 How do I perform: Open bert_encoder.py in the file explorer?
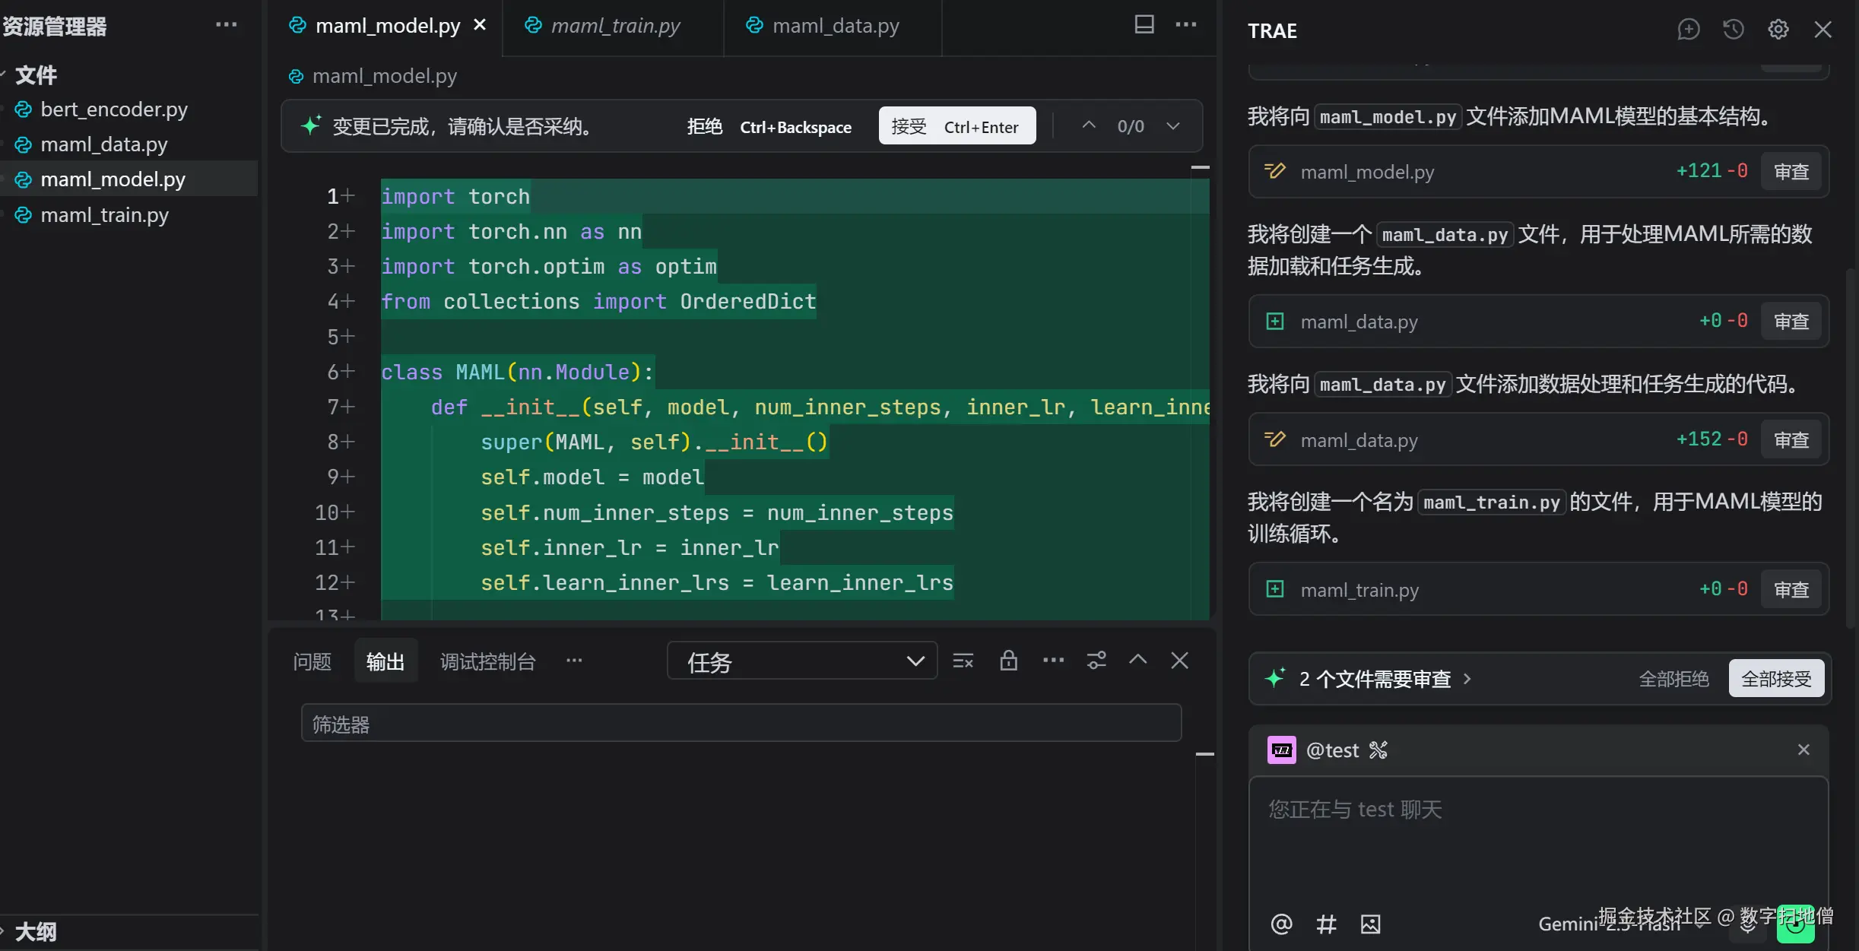click(x=113, y=109)
